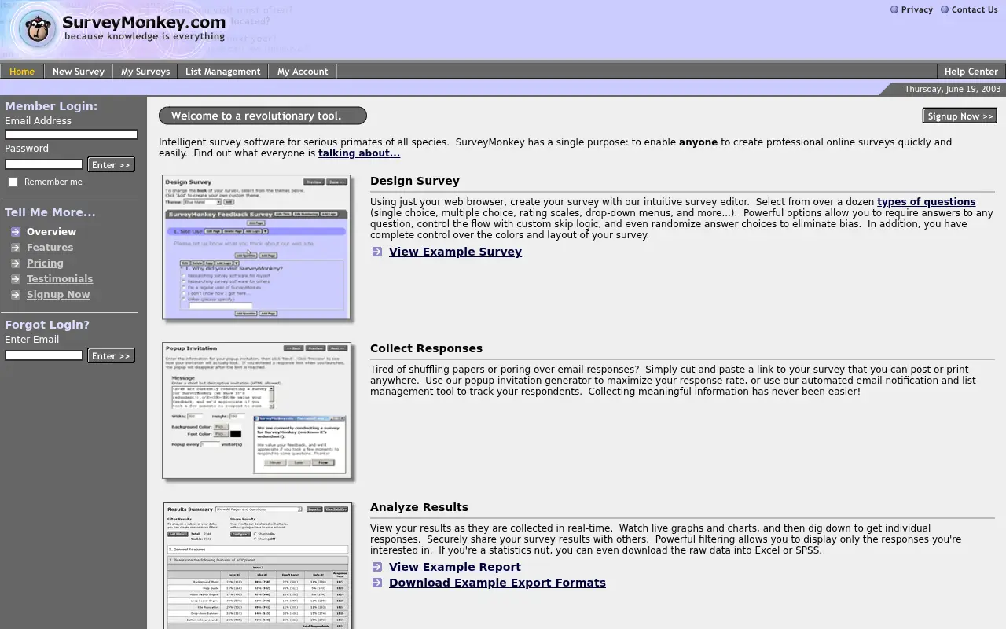
Task: Click arrow icon beside Download Example Export Formats
Action: (377, 583)
